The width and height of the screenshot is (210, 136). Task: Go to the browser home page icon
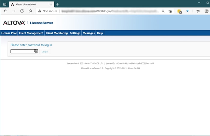coord(30,11)
